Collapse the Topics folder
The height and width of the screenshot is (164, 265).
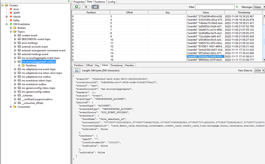click(x=11, y=32)
